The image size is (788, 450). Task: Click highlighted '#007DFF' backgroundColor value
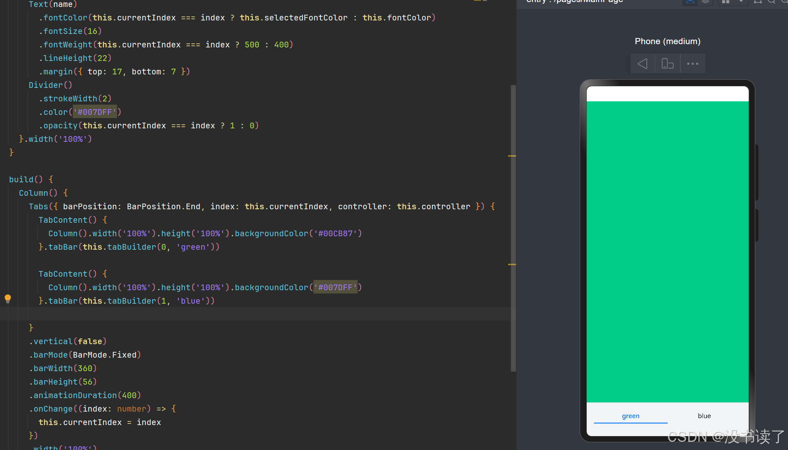point(335,287)
